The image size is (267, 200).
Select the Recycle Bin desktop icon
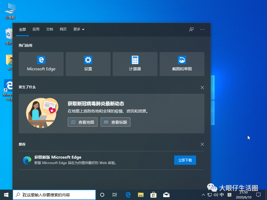pyautogui.click(x=9, y=36)
